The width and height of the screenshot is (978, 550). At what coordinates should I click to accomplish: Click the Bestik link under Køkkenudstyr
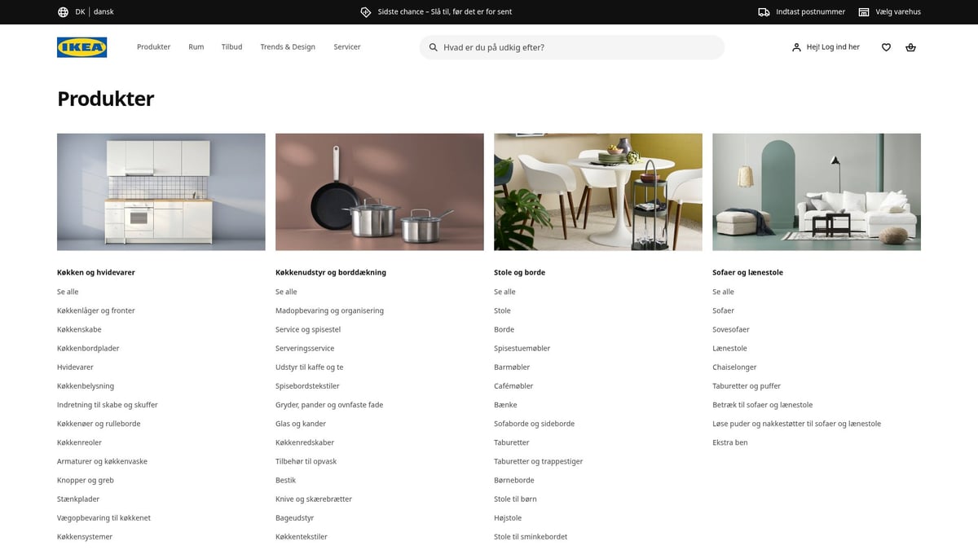point(285,480)
